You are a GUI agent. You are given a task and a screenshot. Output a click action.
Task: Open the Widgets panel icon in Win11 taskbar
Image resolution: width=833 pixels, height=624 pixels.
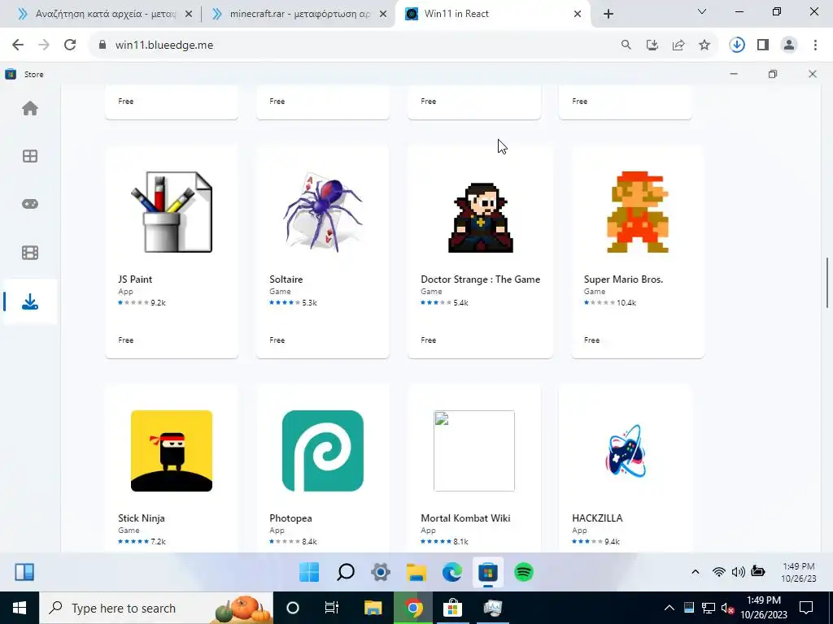point(24,572)
